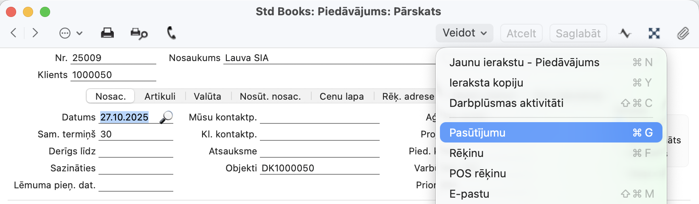Viewport: 699px width, 204px height.
Task: Open print preview icon
Action: click(x=139, y=34)
